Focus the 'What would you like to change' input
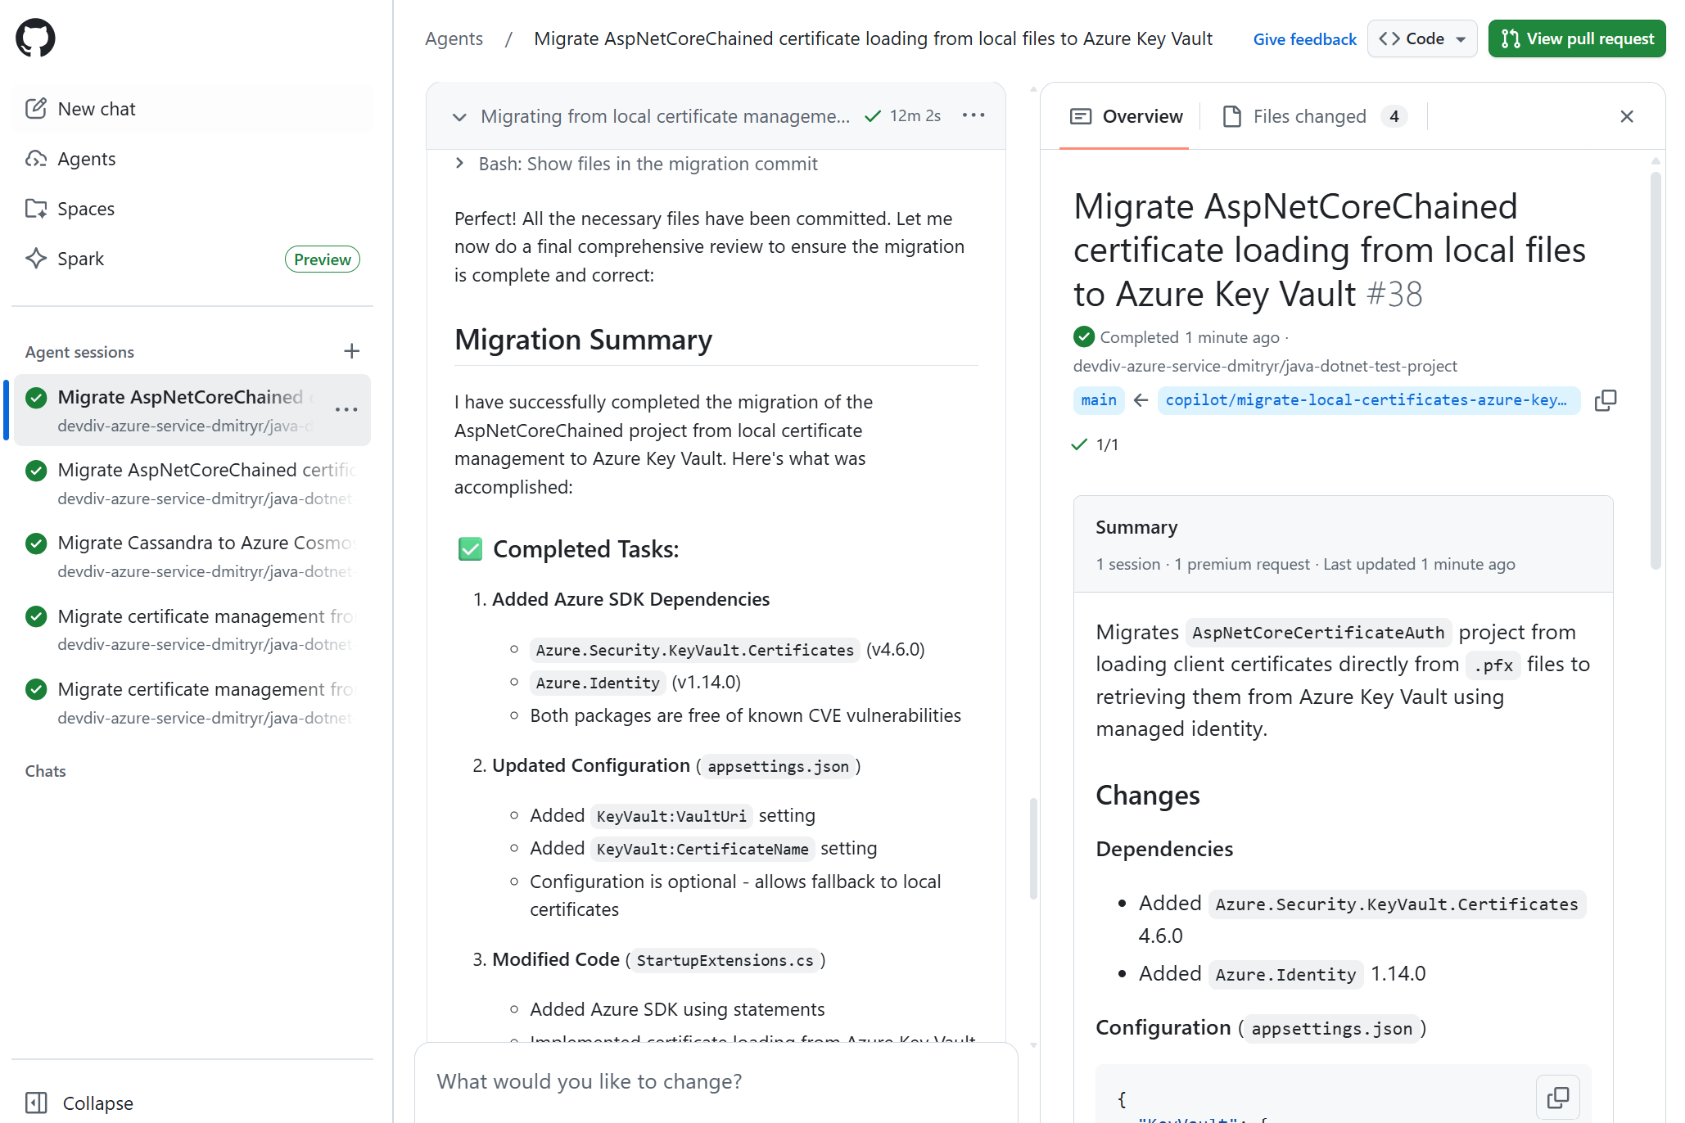 (x=716, y=1081)
